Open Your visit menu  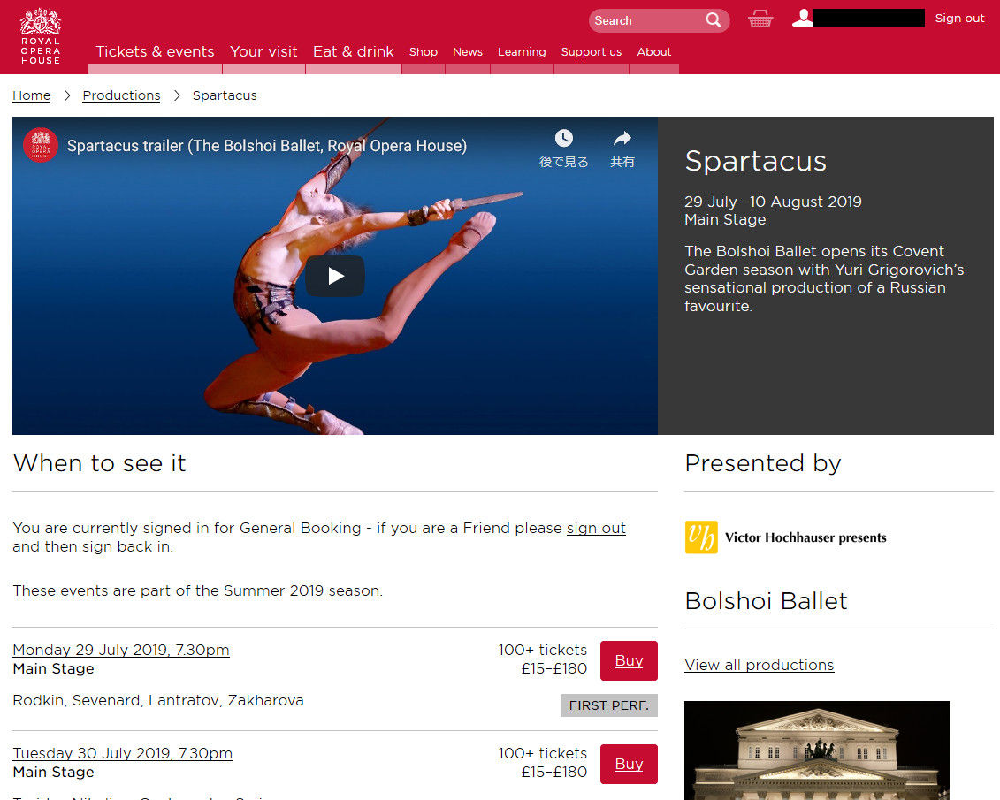tap(263, 51)
